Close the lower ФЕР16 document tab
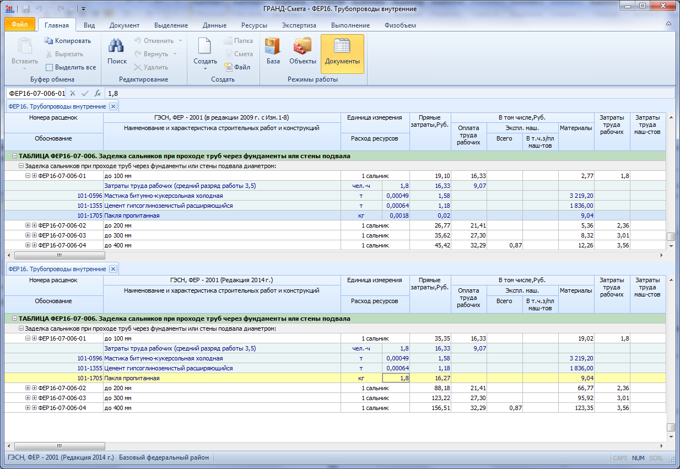 (x=113, y=269)
